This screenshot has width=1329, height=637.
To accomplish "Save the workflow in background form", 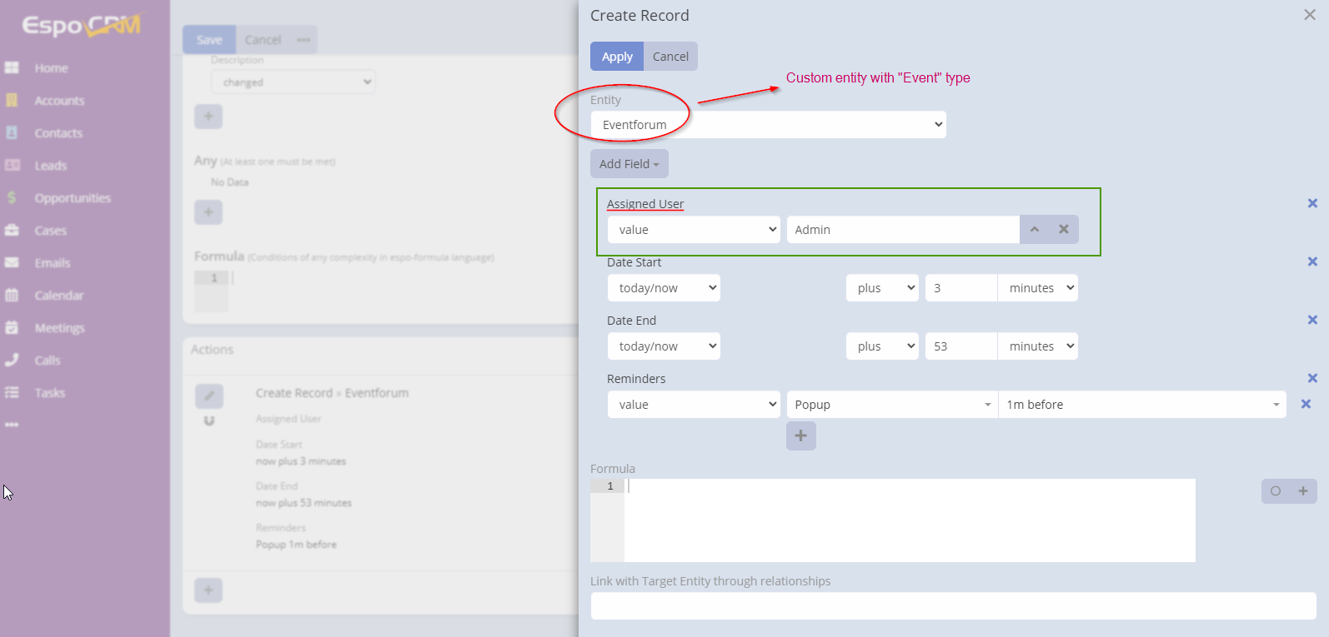I will click(209, 40).
